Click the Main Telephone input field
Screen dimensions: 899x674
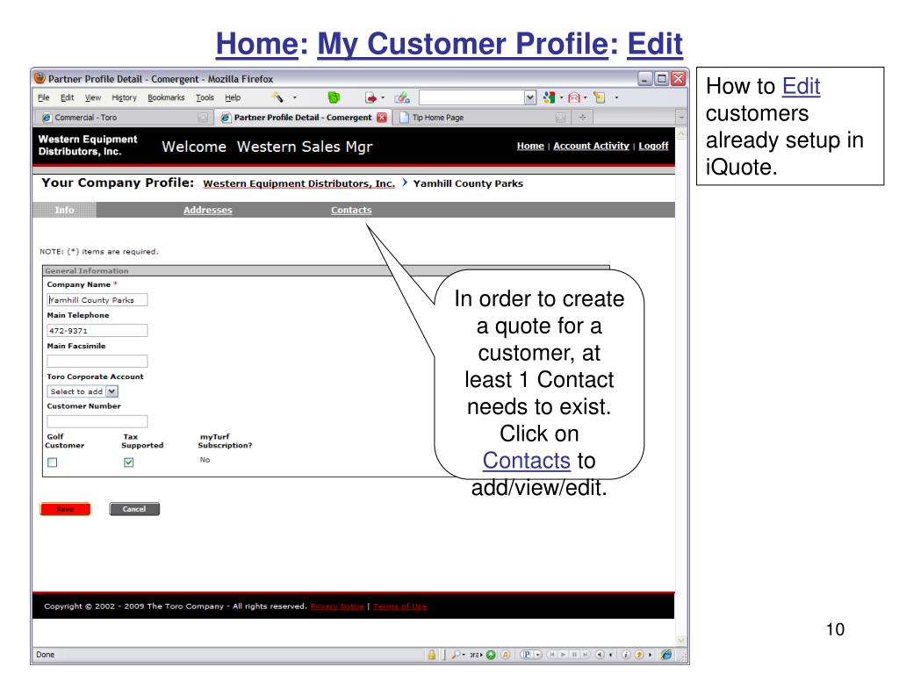97,330
